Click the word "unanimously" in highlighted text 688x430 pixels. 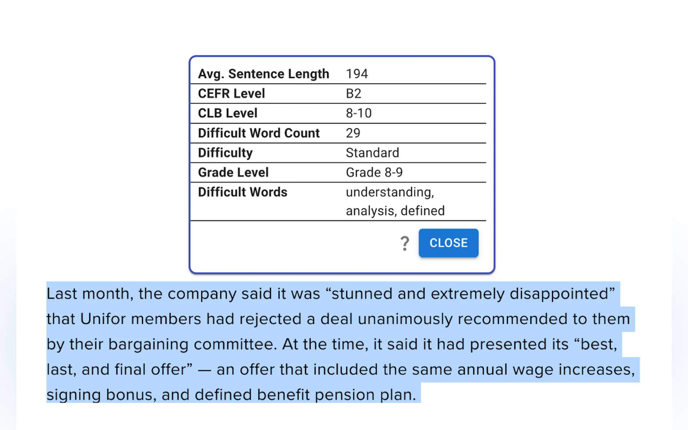(405, 319)
